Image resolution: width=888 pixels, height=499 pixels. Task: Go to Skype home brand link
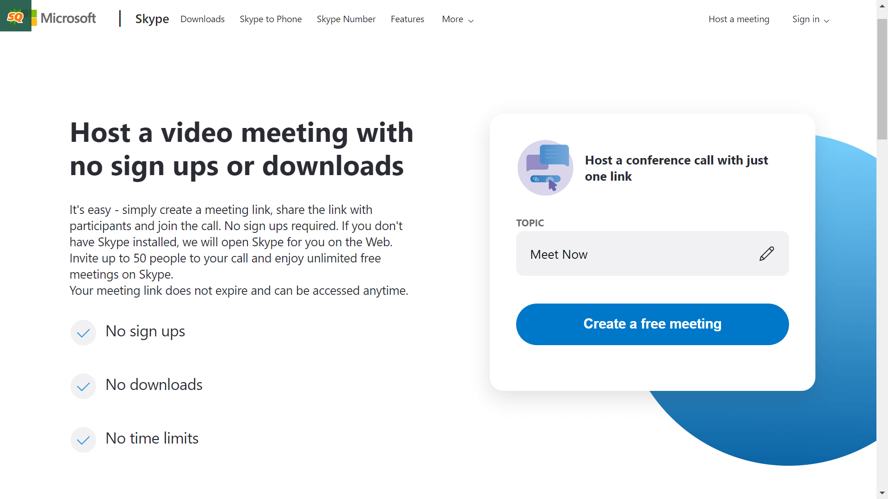(x=152, y=19)
